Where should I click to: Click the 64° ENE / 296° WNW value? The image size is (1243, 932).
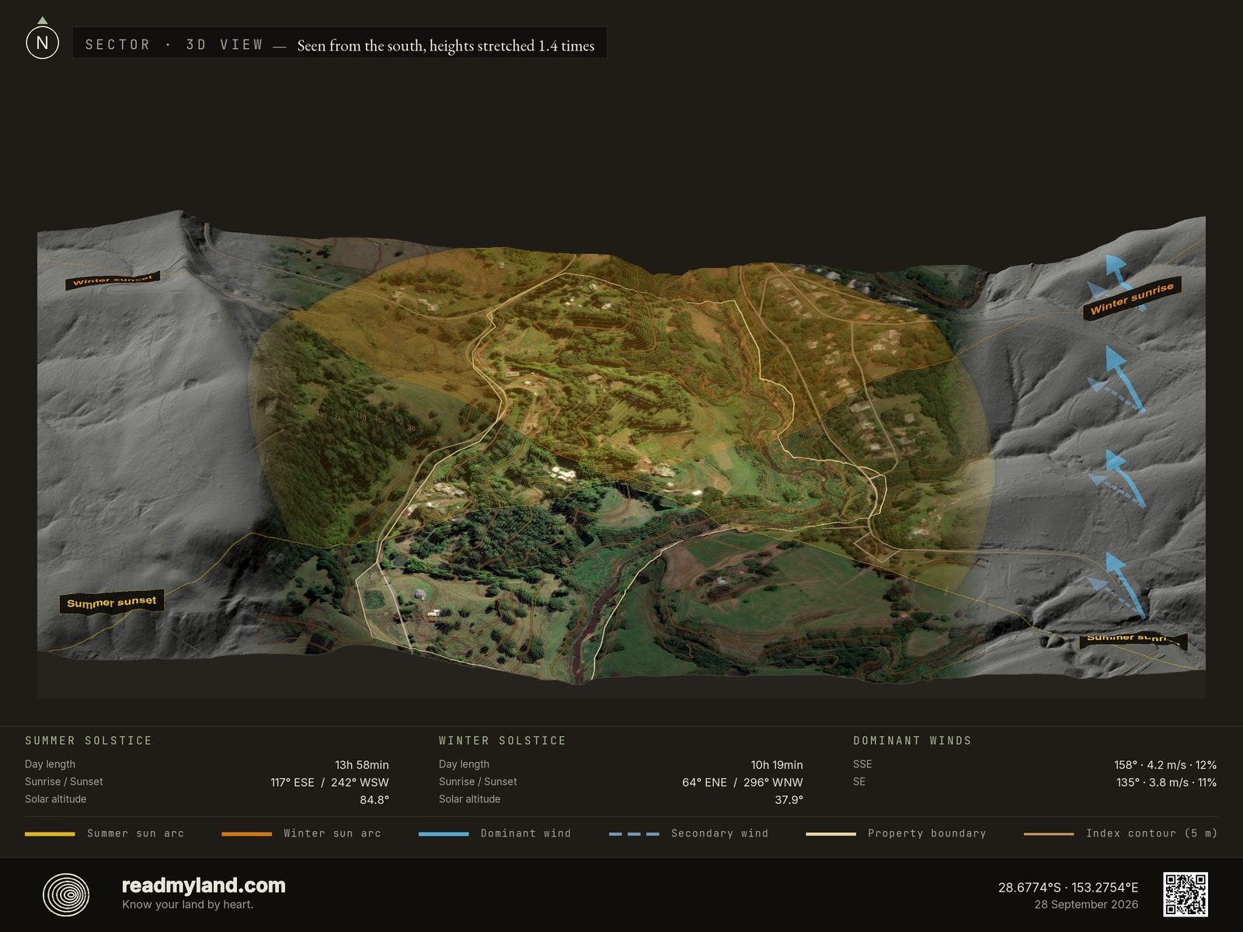[x=743, y=782]
